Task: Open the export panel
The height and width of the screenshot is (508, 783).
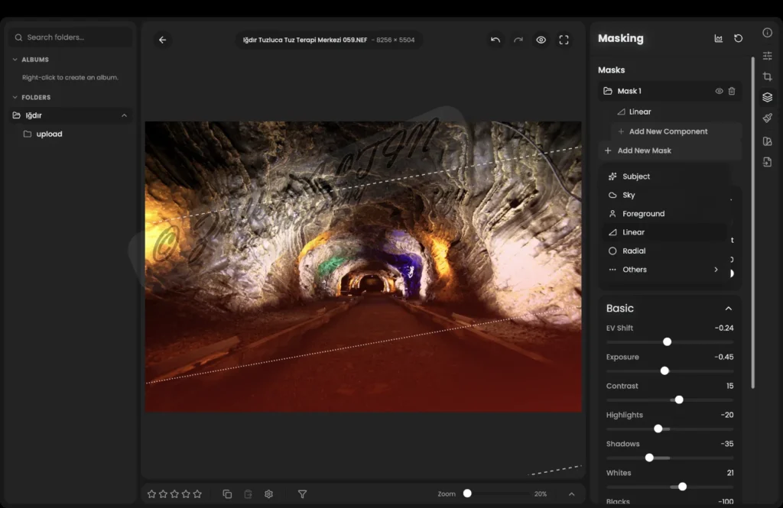Action: 768,162
